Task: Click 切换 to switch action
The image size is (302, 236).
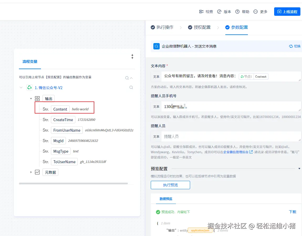Action: click(295, 46)
